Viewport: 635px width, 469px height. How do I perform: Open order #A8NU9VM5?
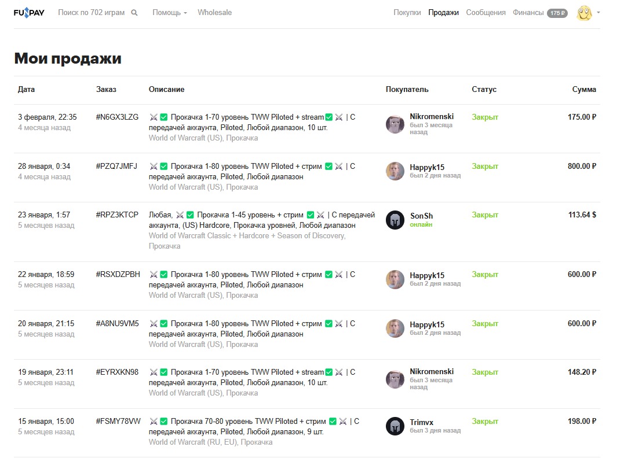[x=117, y=323]
